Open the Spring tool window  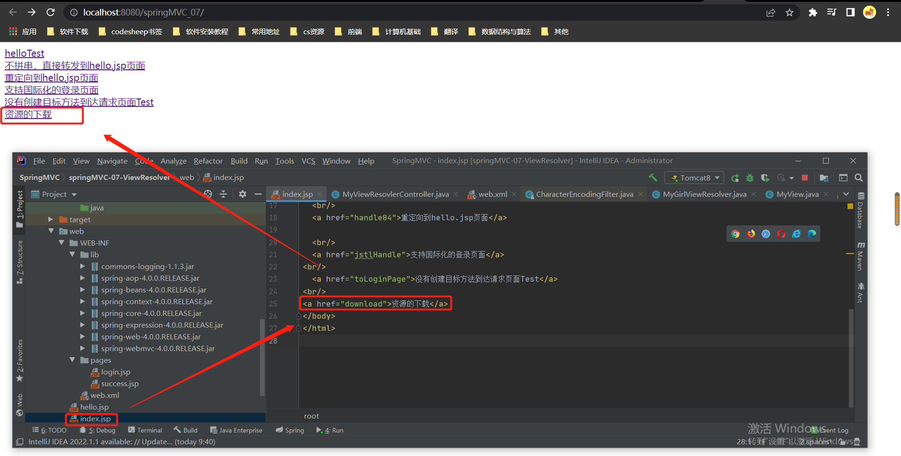(x=290, y=430)
